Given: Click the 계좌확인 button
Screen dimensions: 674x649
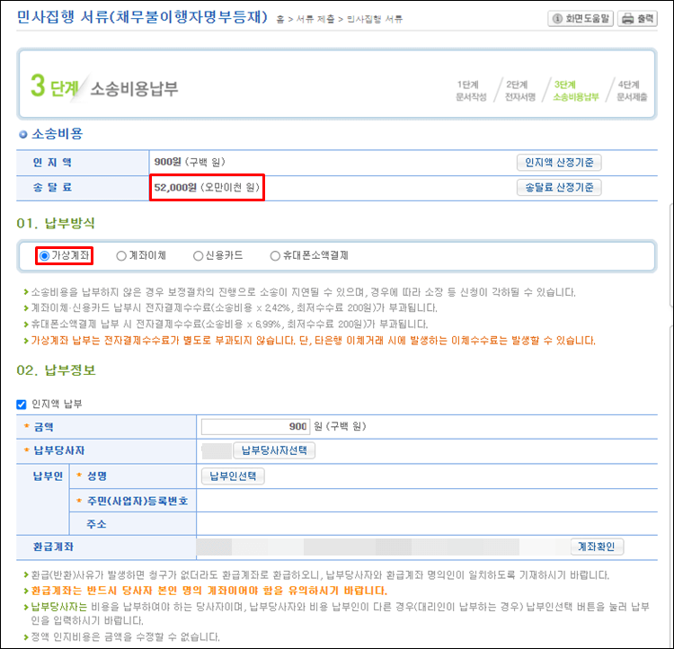Looking at the screenshot, I should click(x=597, y=547).
